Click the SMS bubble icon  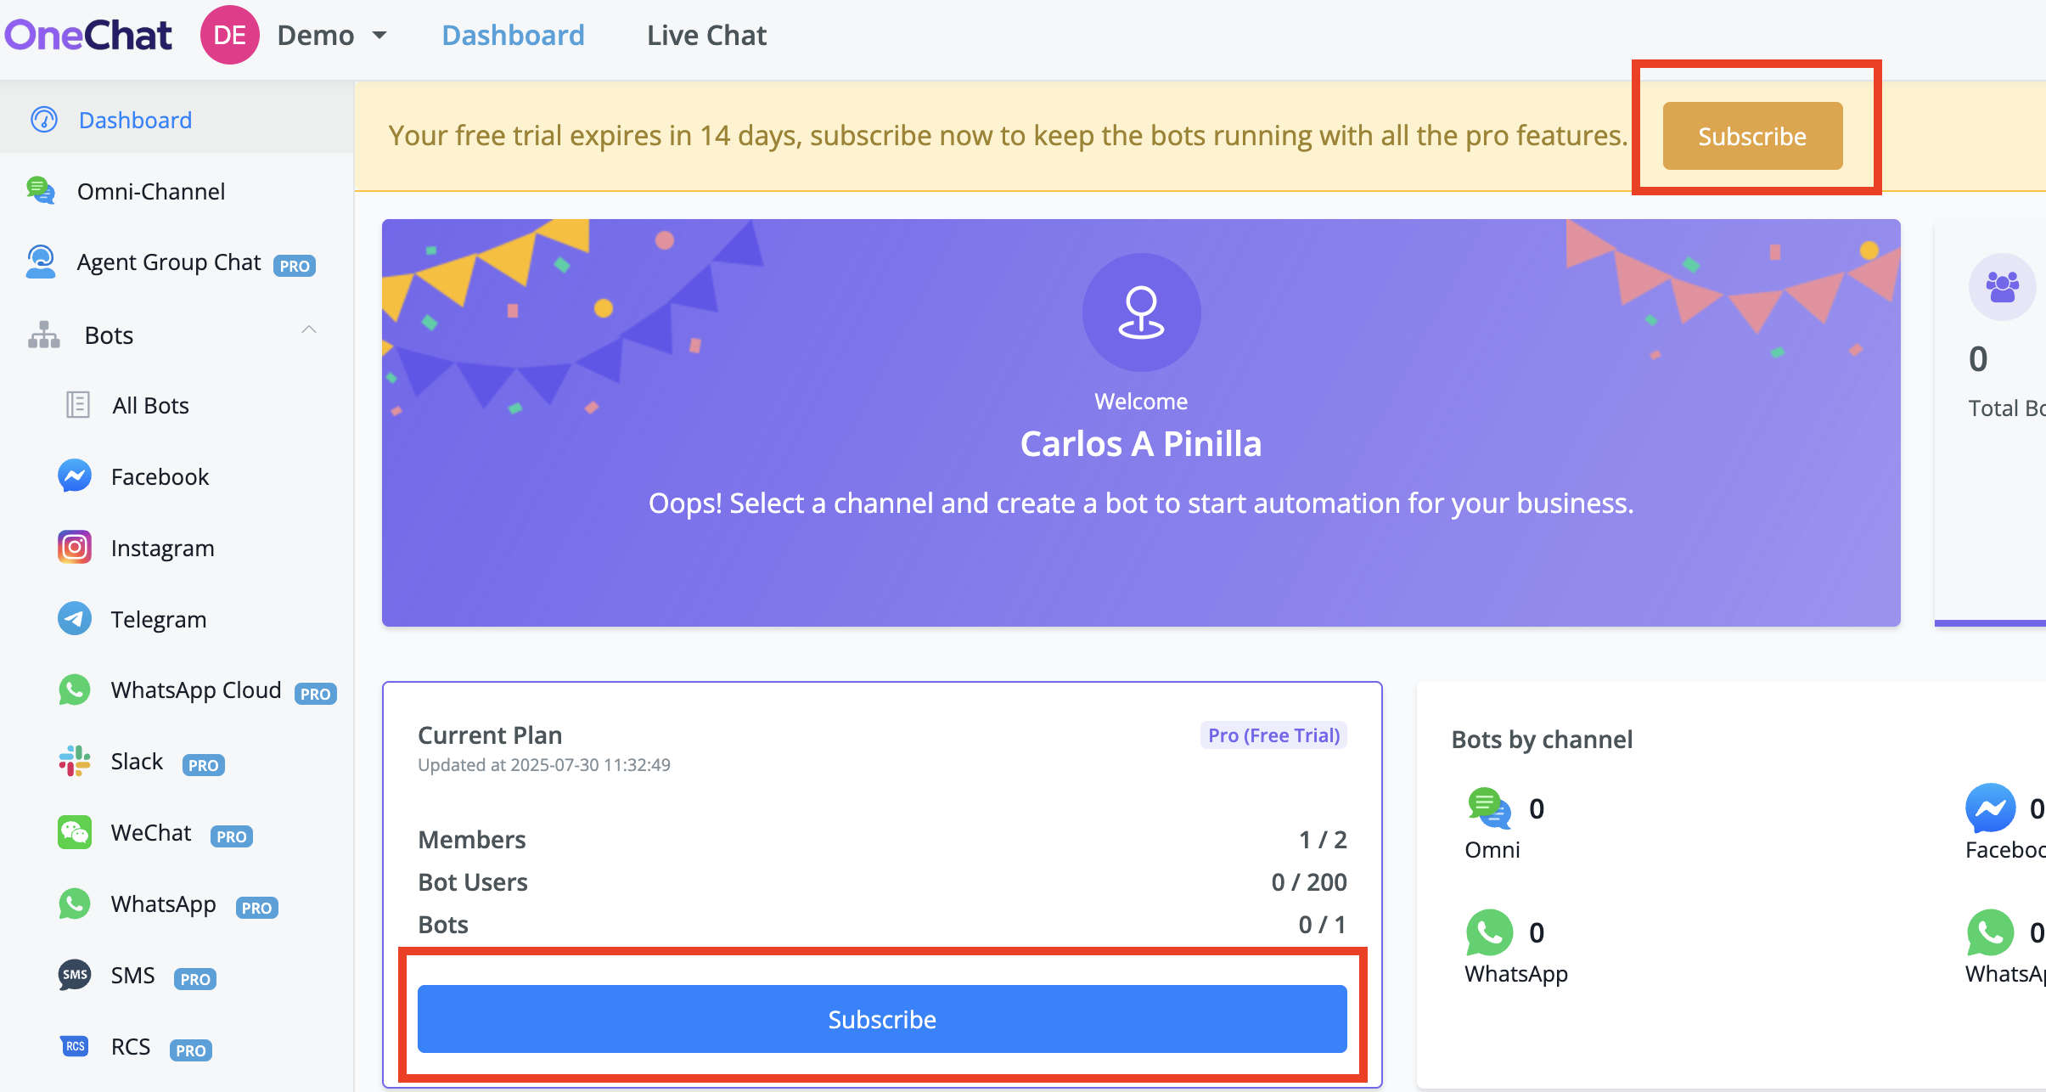[x=75, y=975]
